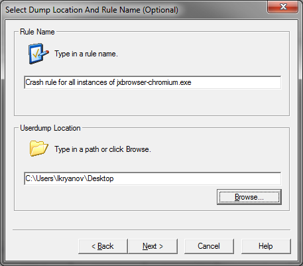Click the rule checklist pencil icon
This screenshot has width=303, height=266.
[38, 54]
